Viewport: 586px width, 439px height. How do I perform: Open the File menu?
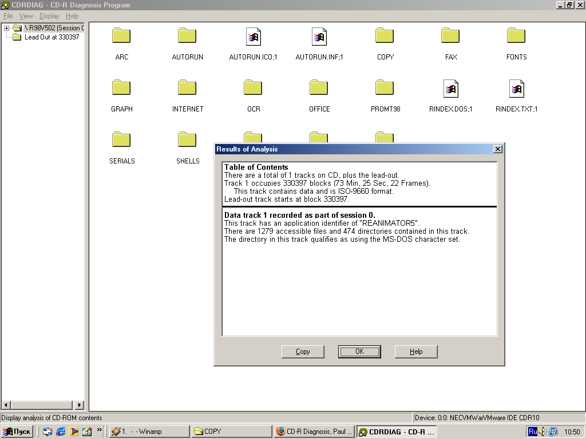pos(8,16)
